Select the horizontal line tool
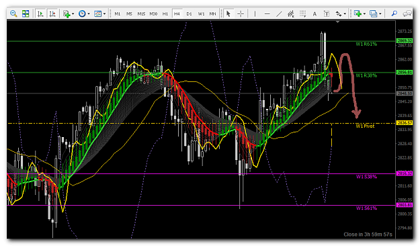This screenshot has width=420, height=246. point(267,13)
